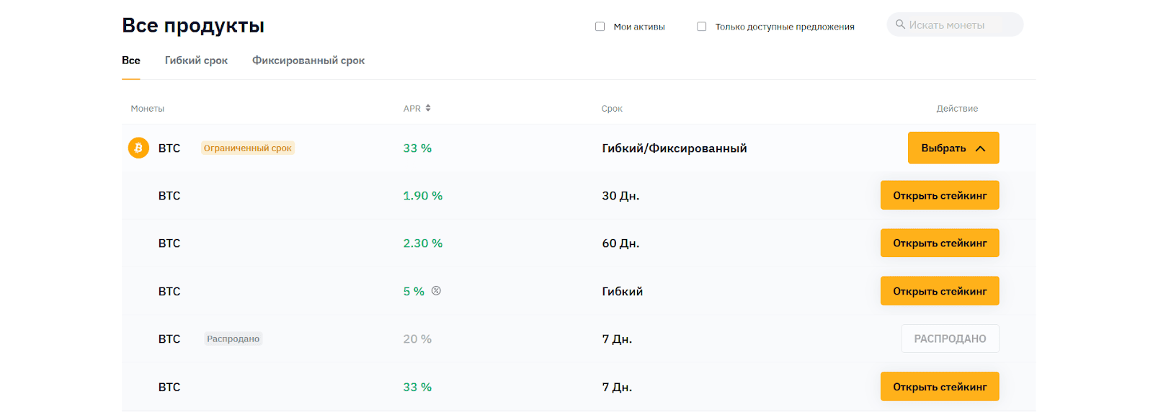
Task: Open staking for the 7-day 33 % BTC
Action: [939, 387]
